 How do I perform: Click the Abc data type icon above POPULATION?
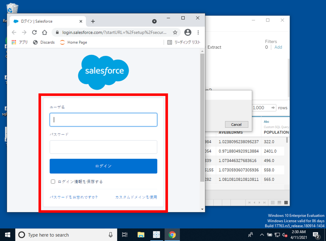266,122
